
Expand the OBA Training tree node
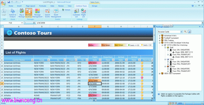point(159,40)
